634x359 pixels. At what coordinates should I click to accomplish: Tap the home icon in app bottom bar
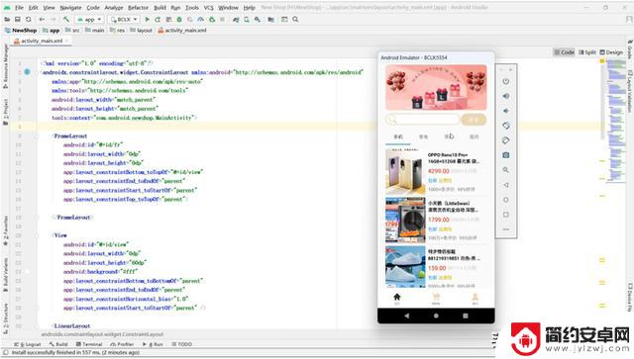[x=396, y=298]
